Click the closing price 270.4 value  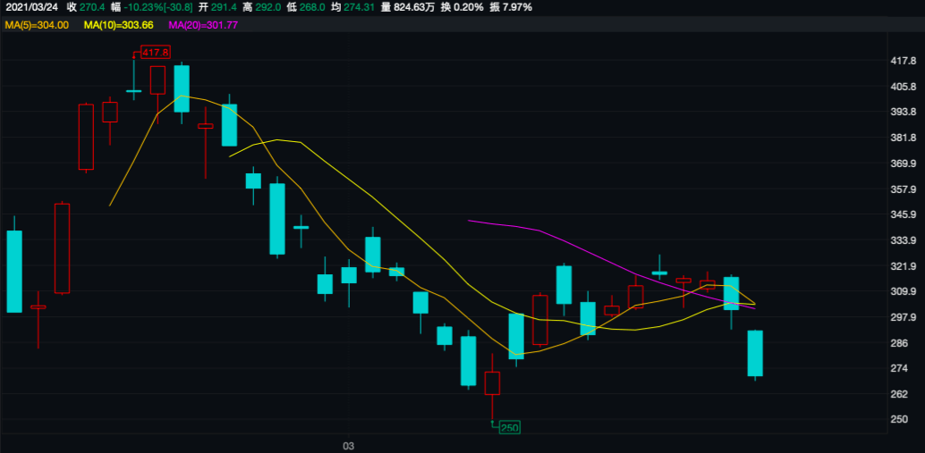tap(92, 7)
